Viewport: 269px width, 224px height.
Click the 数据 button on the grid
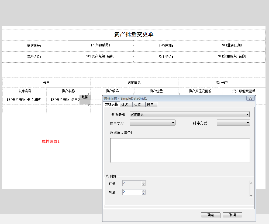[85, 97]
